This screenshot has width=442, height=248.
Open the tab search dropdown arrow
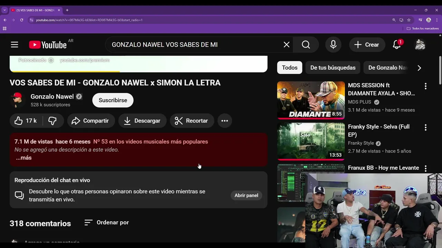coord(4,10)
